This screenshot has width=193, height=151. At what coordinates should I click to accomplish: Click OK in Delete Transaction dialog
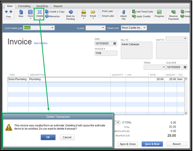[x=48, y=137]
